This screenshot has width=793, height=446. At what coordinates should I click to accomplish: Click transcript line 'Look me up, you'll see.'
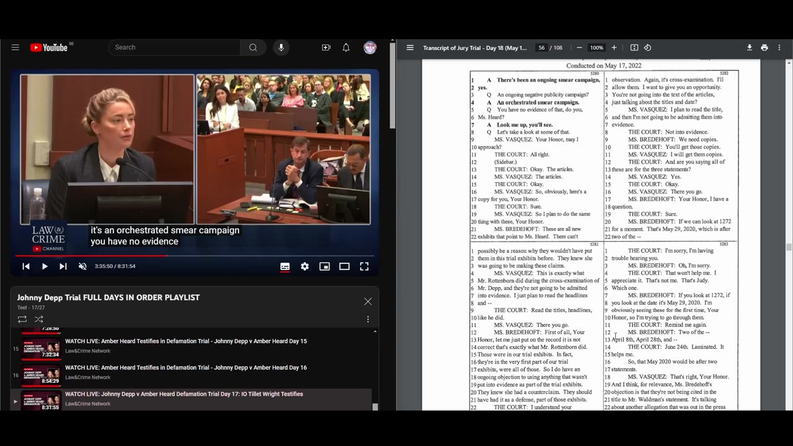coord(525,125)
